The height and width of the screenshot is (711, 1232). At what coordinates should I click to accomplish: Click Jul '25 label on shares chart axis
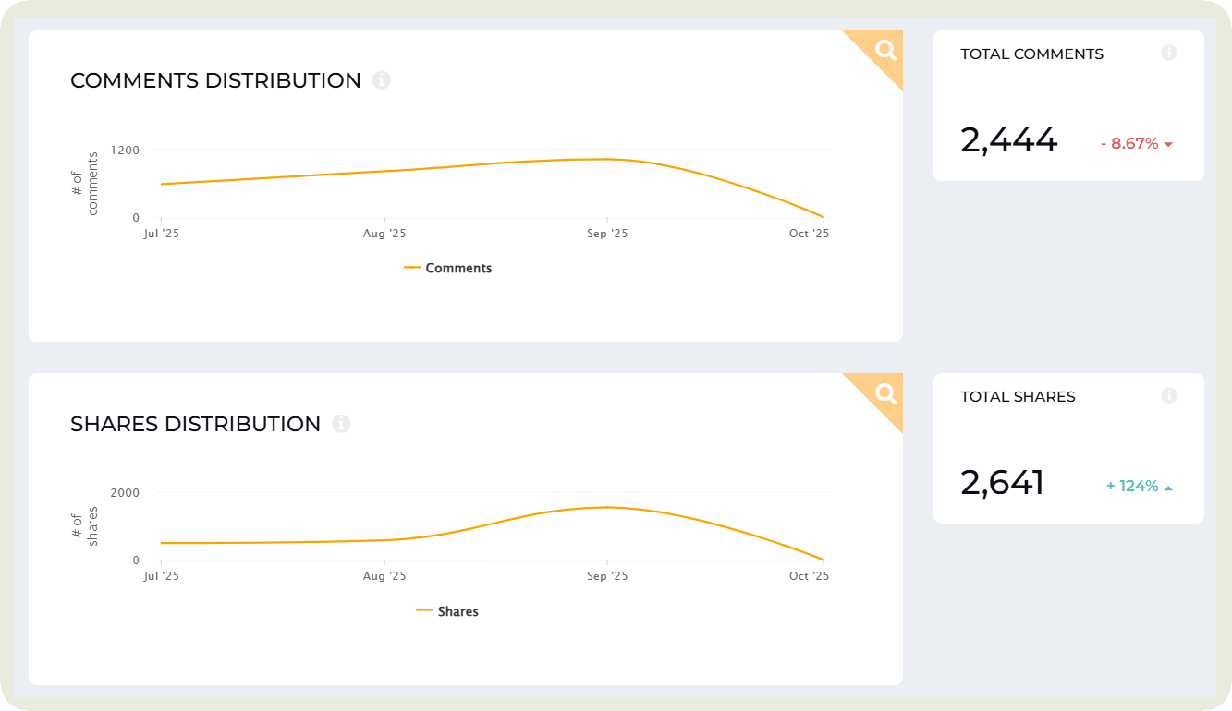(162, 576)
